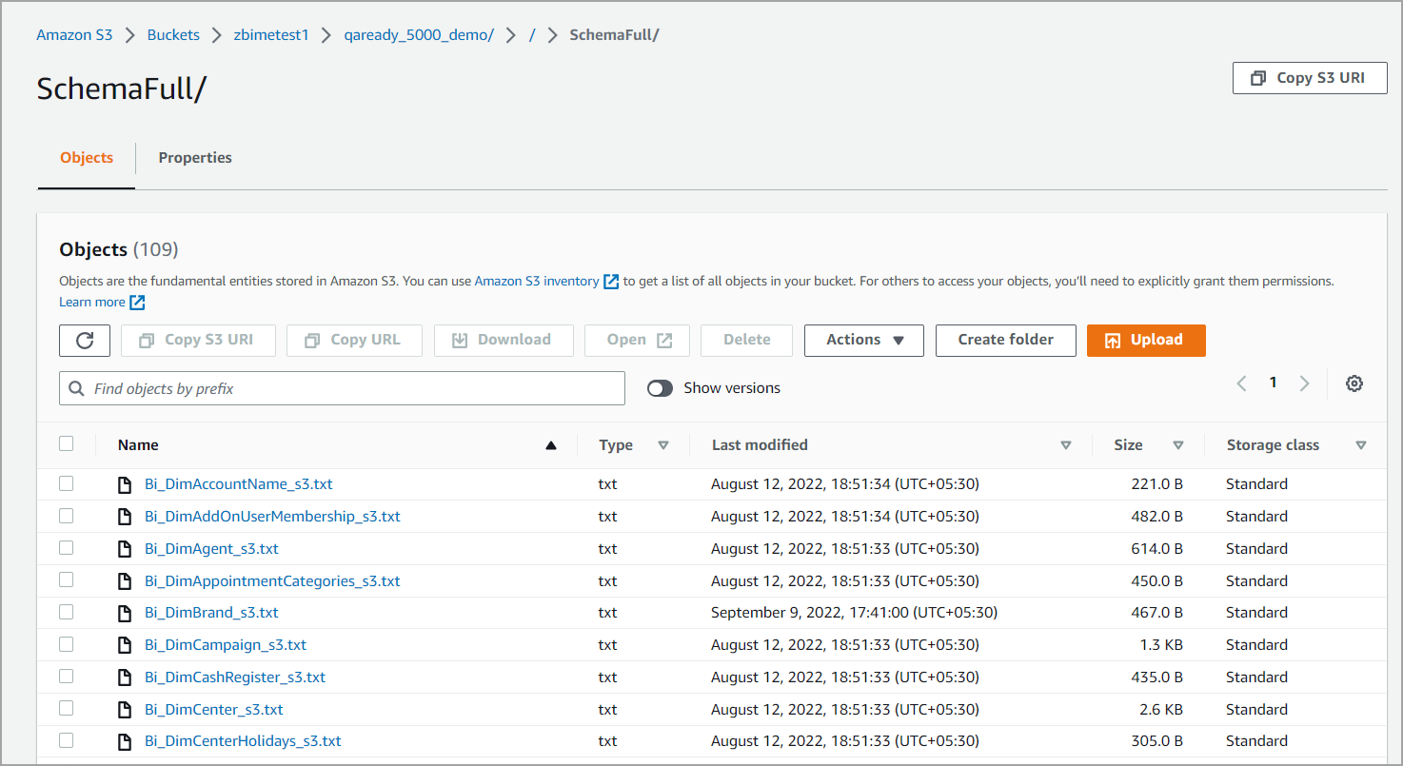This screenshot has height=766, width=1403.
Task: Click file icon beside Bi_DimAddOnUserMembership_s3.txt
Action: click(124, 517)
